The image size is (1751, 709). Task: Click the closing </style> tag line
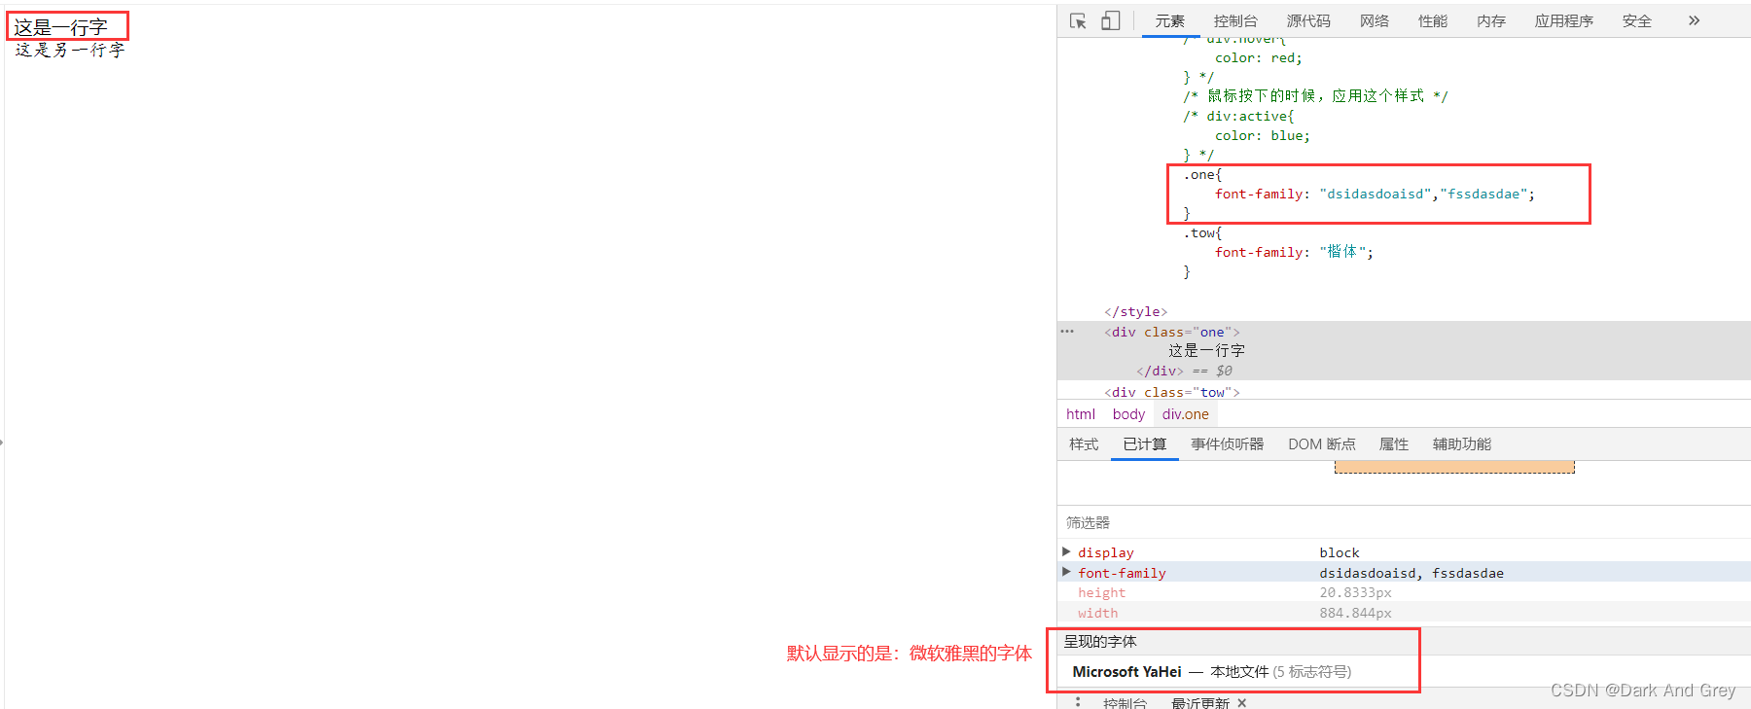[x=1135, y=311]
